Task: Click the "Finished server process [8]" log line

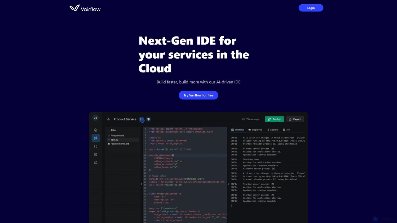Action: point(259,169)
